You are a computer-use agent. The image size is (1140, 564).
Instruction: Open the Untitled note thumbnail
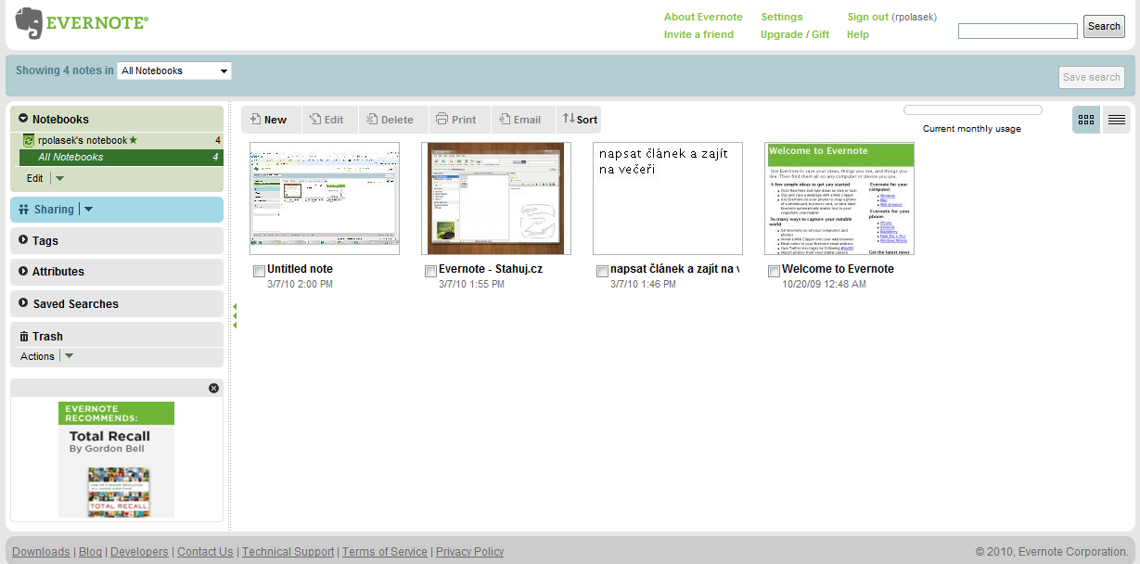point(325,199)
